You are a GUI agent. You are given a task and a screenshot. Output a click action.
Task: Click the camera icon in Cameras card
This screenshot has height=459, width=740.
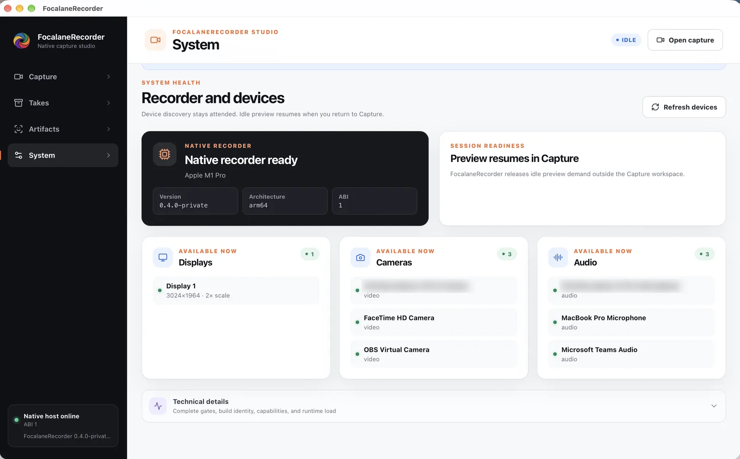click(x=360, y=258)
